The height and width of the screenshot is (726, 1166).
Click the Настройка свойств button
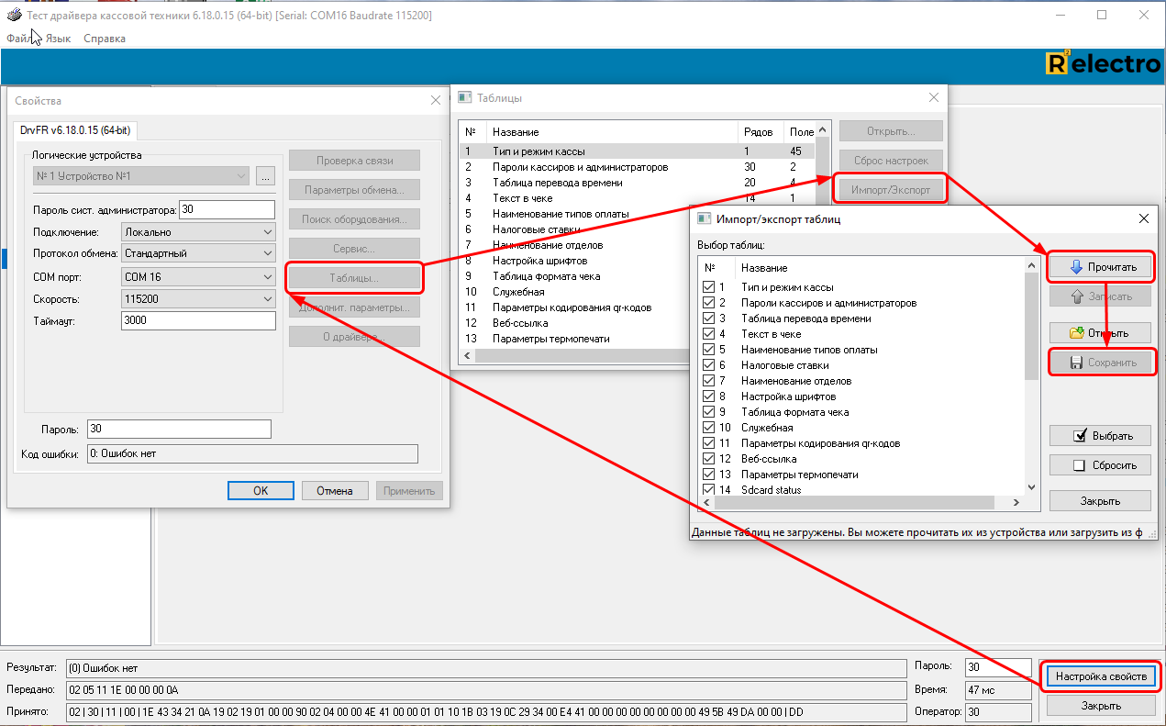tap(1101, 676)
